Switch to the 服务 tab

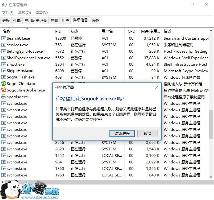(95, 21)
